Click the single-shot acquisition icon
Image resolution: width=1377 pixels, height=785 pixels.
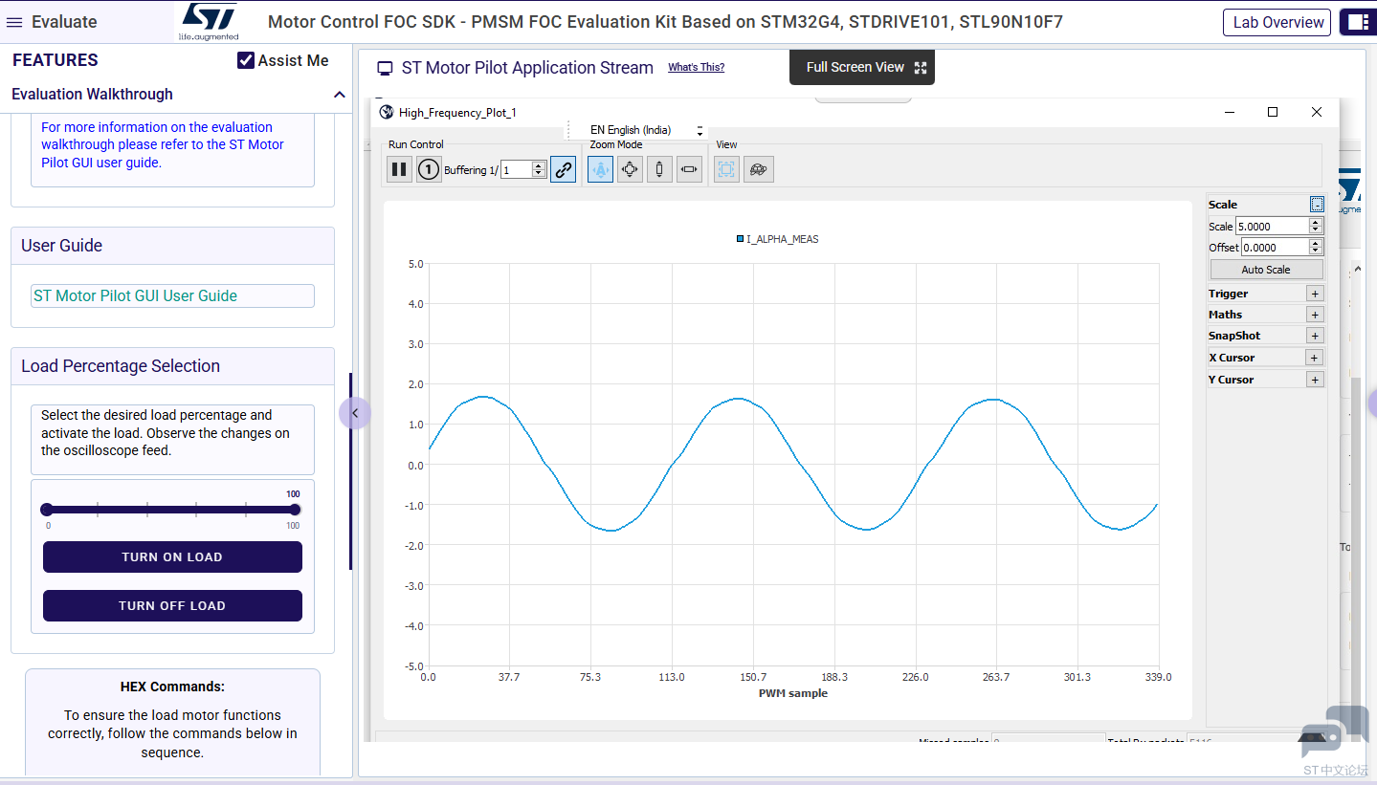429,169
